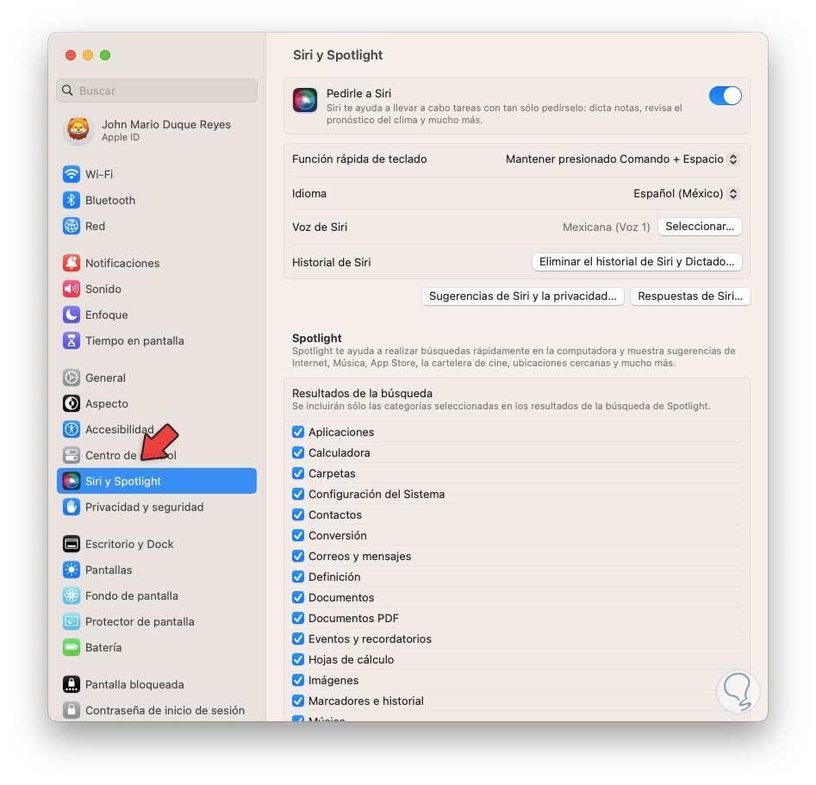Click the Privacidad y seguridad hand icon

point(72,507)
